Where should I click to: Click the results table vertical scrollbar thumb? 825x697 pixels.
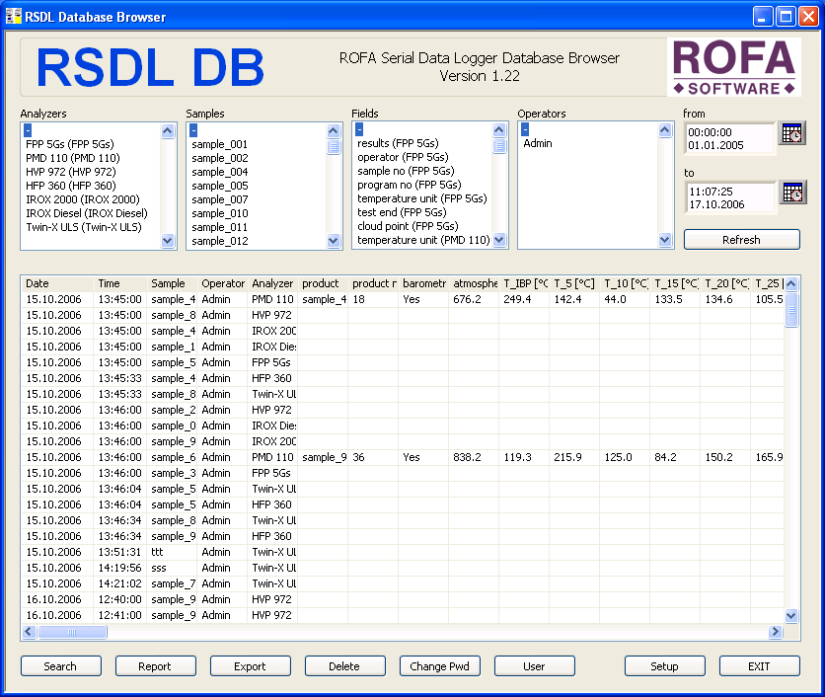point(790,310)
